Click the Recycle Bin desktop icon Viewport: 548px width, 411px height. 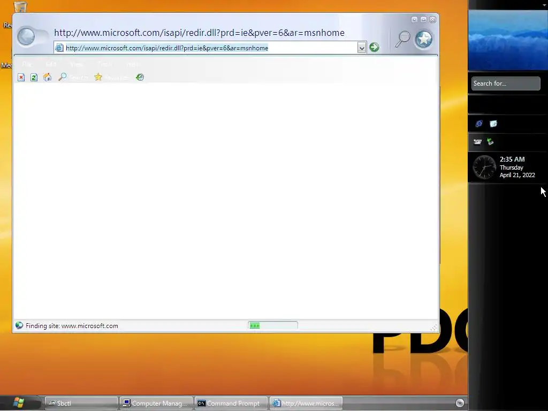20,7
